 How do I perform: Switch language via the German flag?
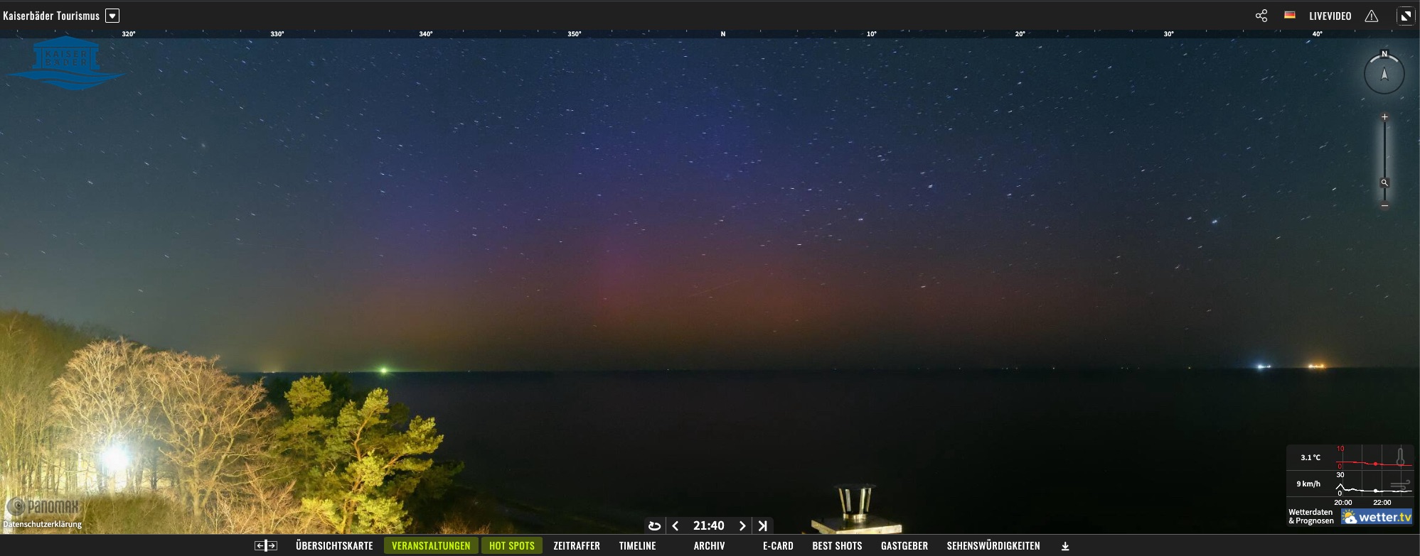[1289, 16]
